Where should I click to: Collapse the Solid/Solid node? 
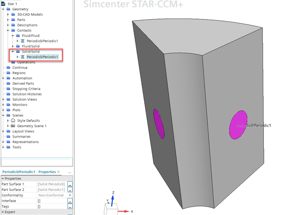pos(13,51)
